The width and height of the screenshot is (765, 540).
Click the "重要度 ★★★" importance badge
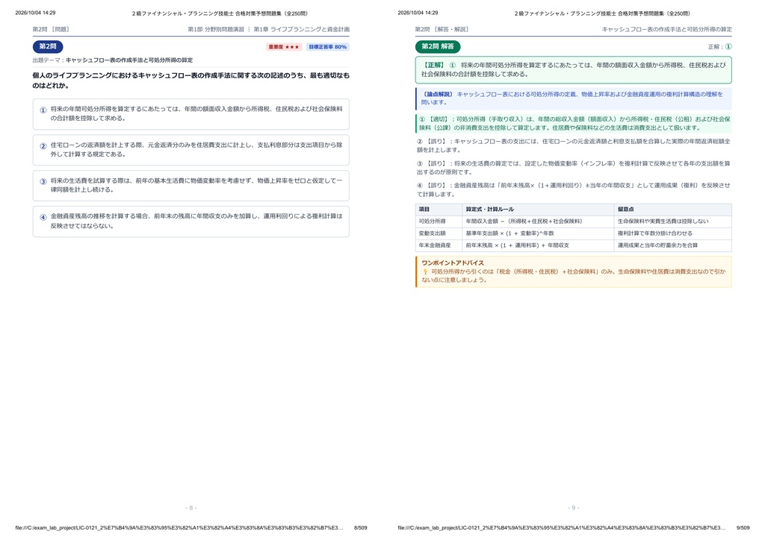pyautogui.click(x=283, y=47)
